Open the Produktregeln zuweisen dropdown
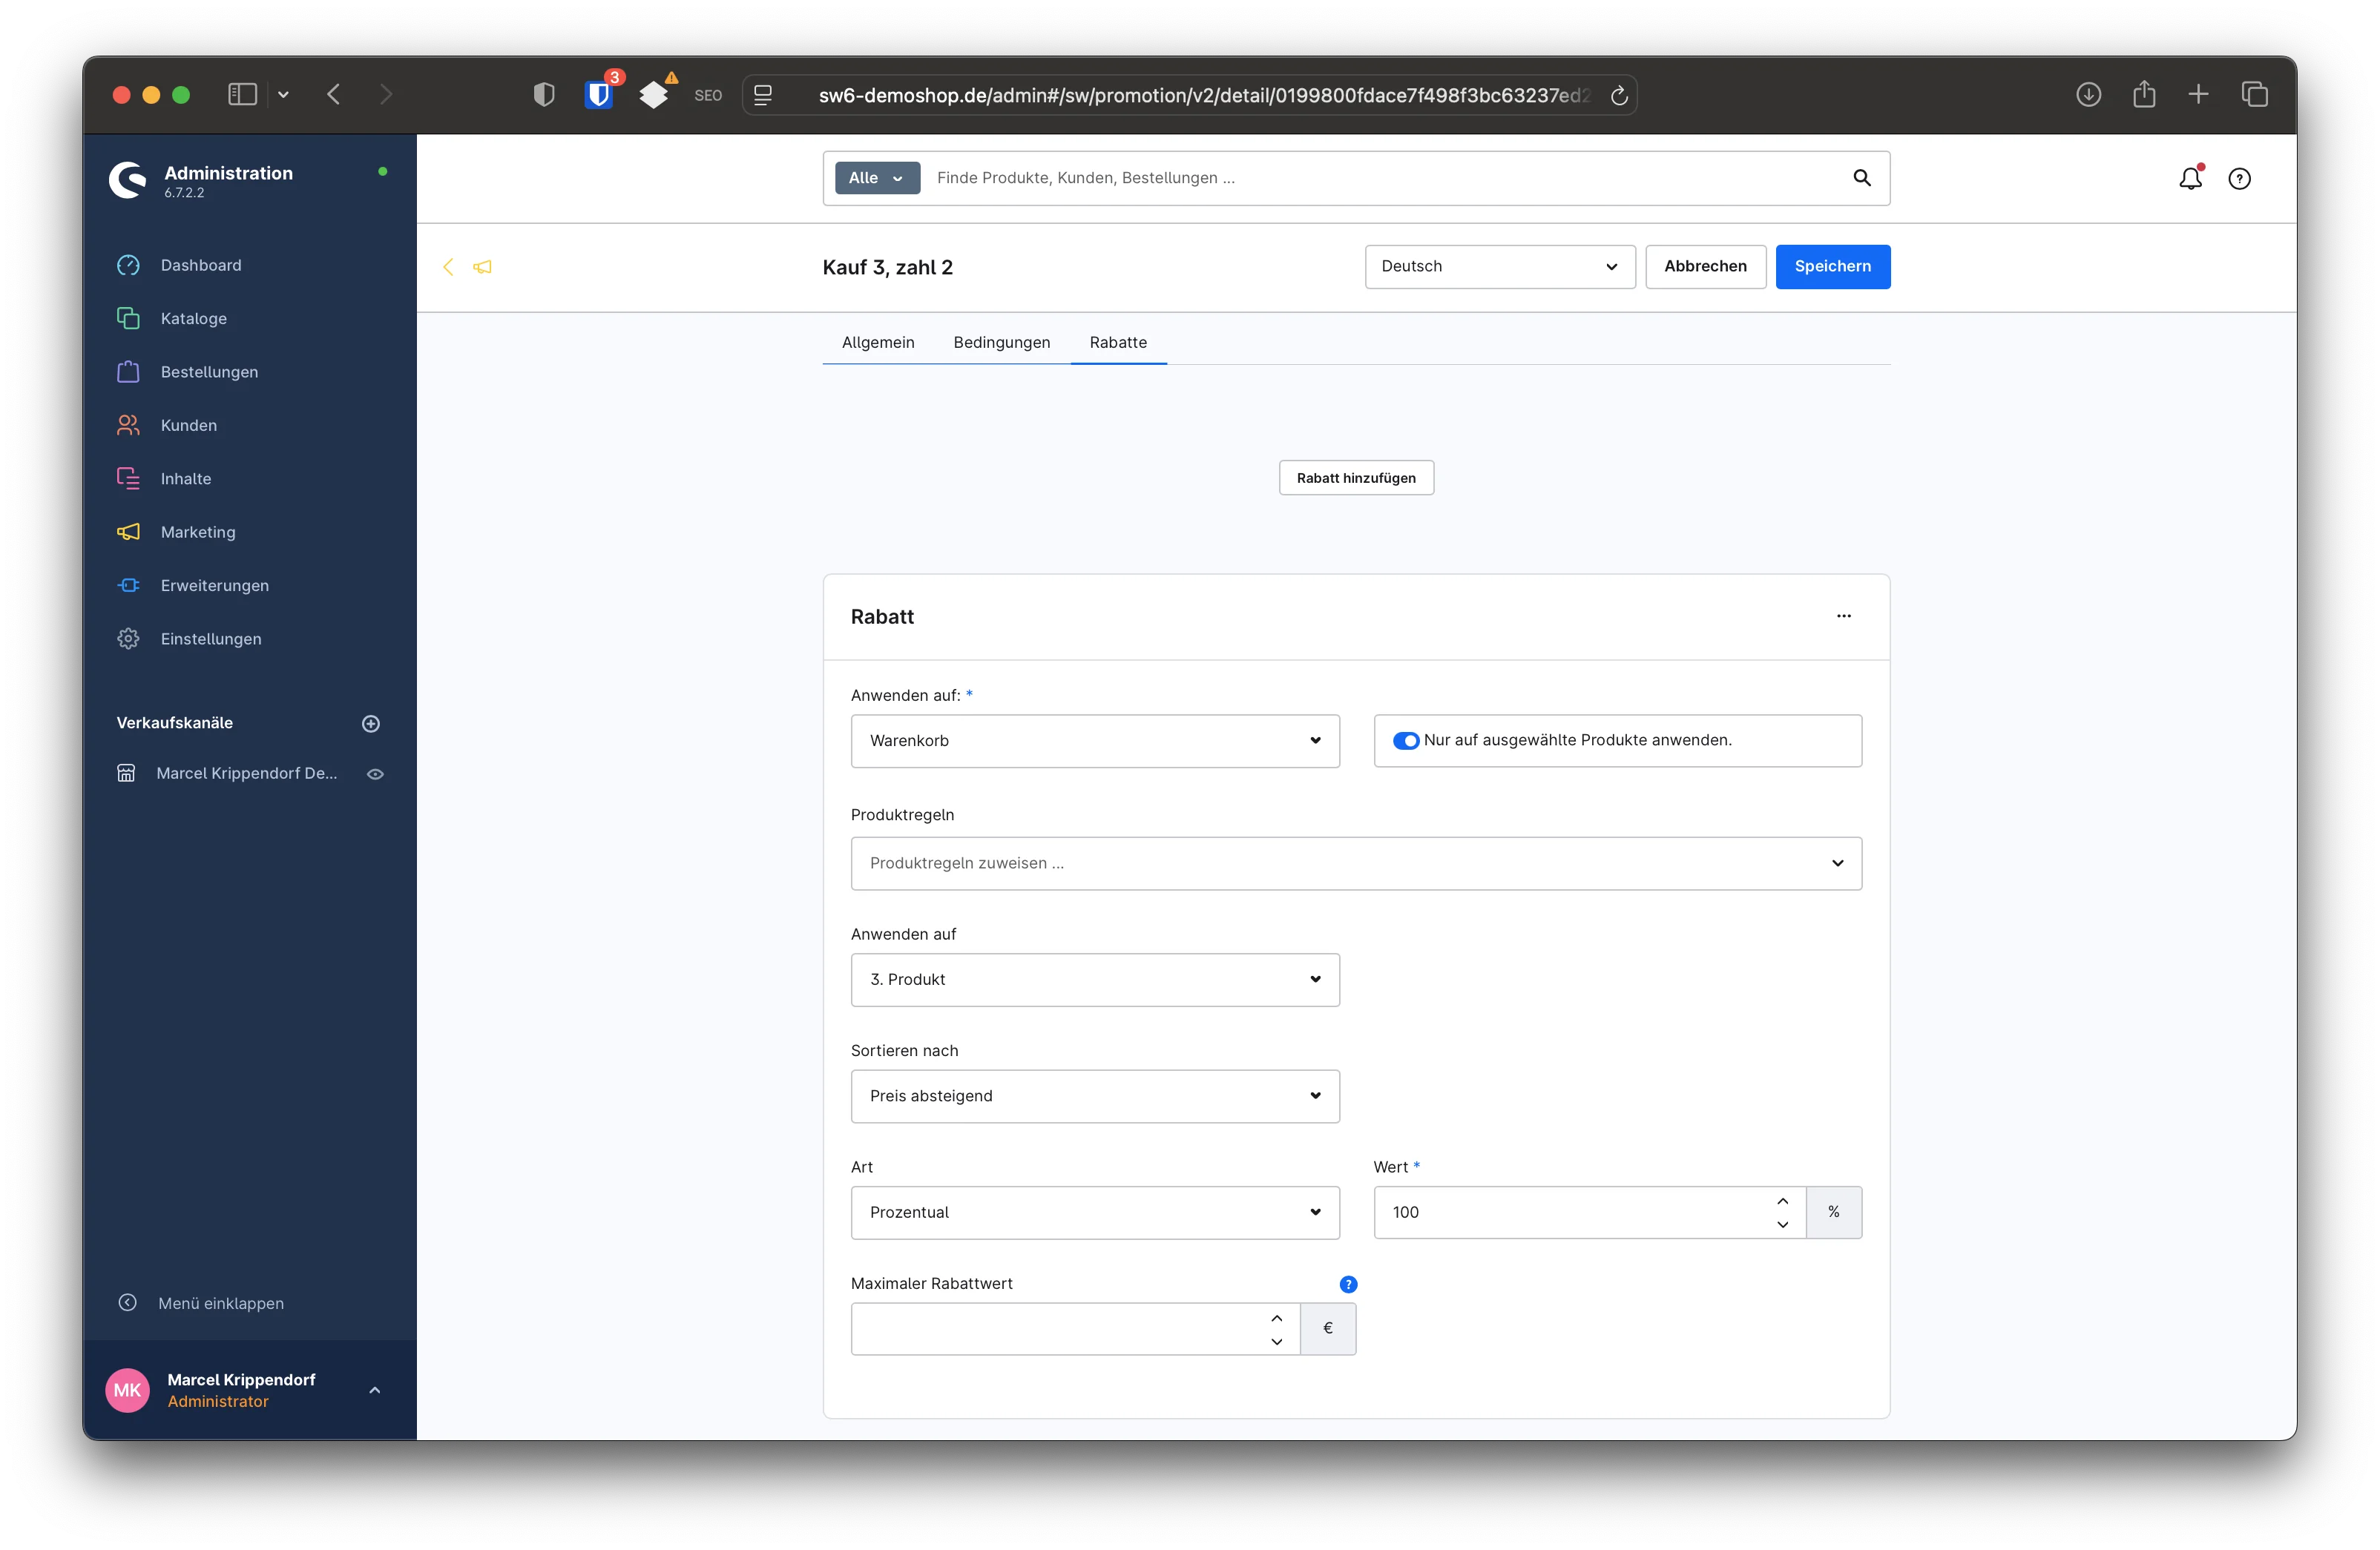Screen dimensions: 2380x1550 pyautogui.click(x=1355, y=863)
